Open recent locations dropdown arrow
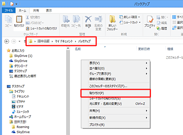The height and width of the screenshot is (135, 183). (x=19, y=42)
